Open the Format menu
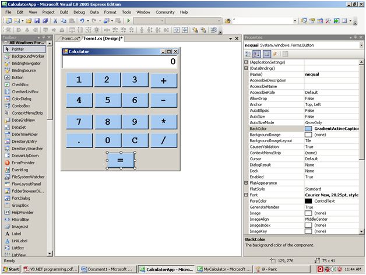Viewport: 366px width, 275px height. click(x=110, y=12)
